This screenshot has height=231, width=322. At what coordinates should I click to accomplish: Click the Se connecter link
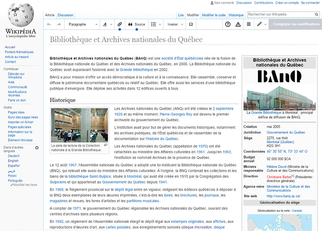click(x=310, y=3)
